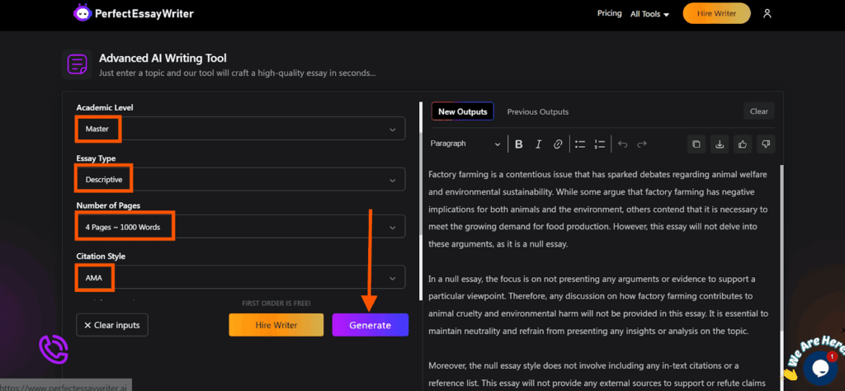The width and height of the screenshot is (845, 391).
Task: Apply bulleted list formatting
Action: (x=580, y=144)
